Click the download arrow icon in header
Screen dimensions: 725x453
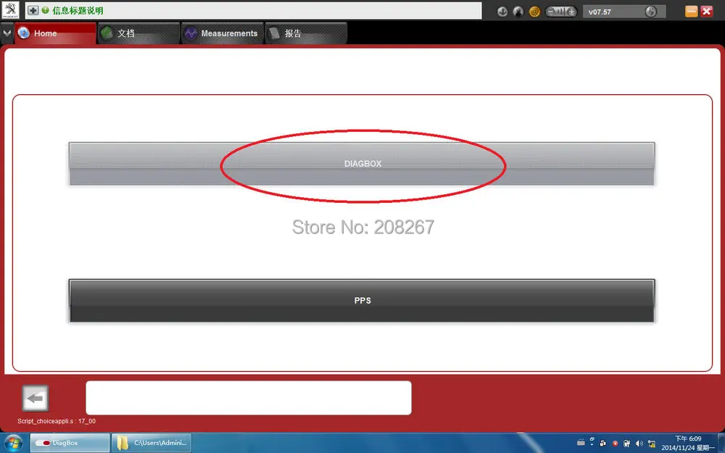tap(502, 12)
